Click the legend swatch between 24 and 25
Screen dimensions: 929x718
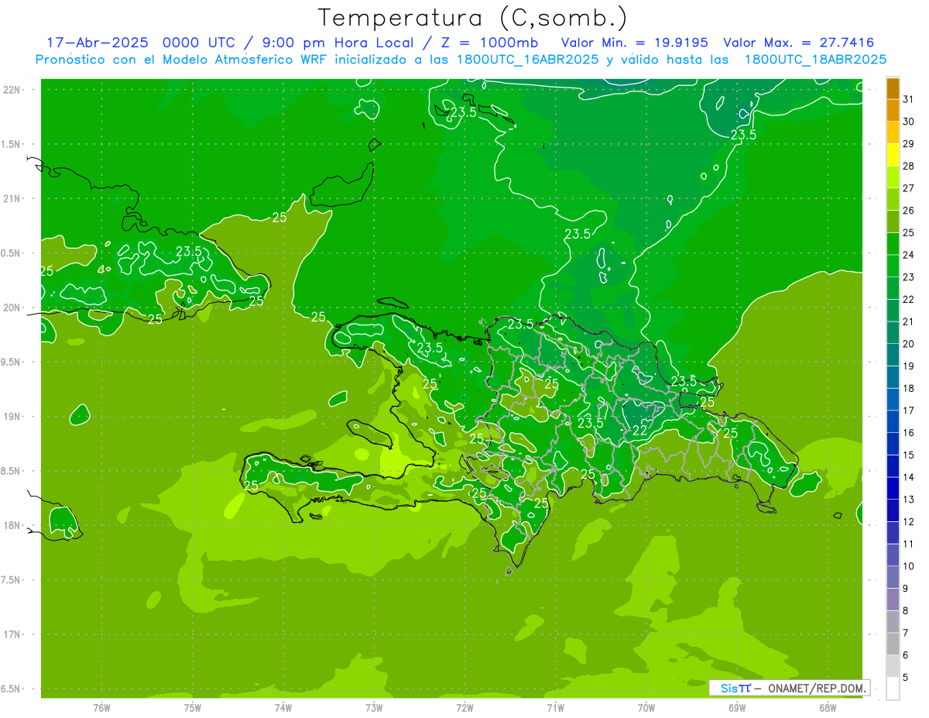[x=893, y=244]
